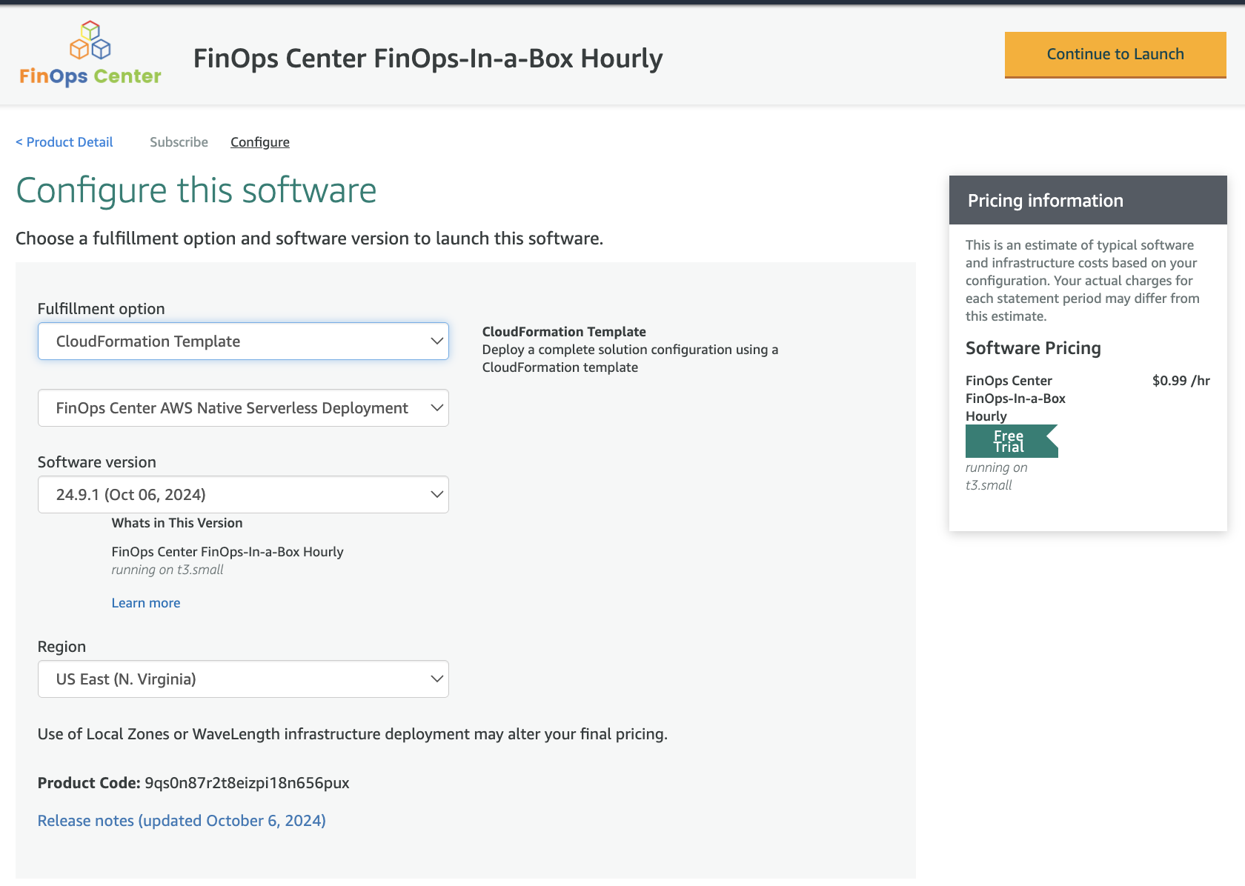Click the Free Trial ribbon badge
The height and width of the screenshot is (886, 1245).
click(x=1010, y=442)
